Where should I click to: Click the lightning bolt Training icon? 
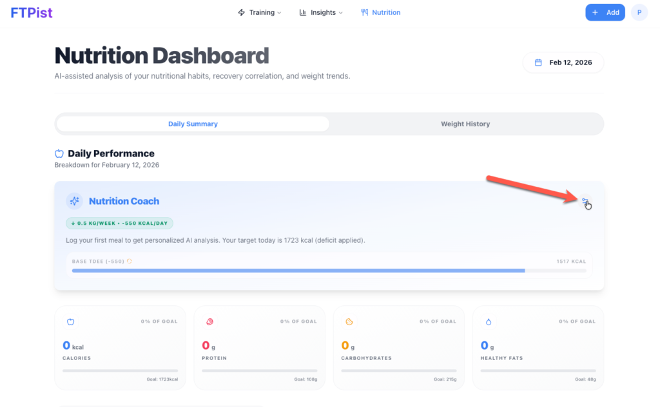click(x=242, y=12)
